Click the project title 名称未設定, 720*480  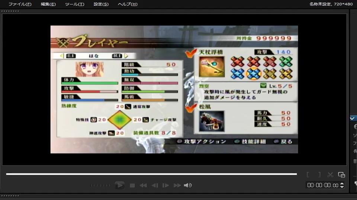[331, 4]
